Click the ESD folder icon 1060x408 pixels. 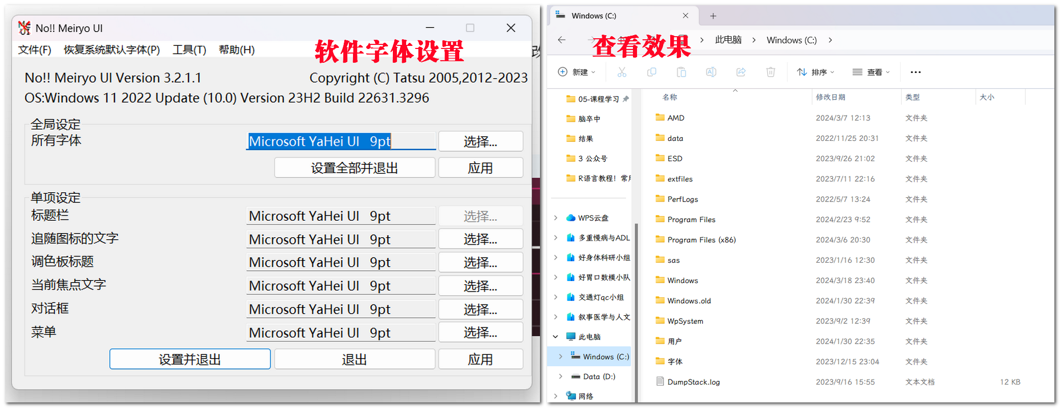click(x=660, y=158)
